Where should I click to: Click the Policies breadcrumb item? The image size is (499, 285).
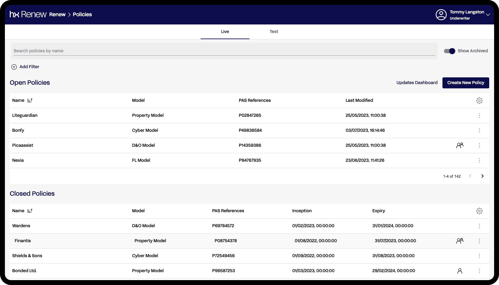[82, 14]
